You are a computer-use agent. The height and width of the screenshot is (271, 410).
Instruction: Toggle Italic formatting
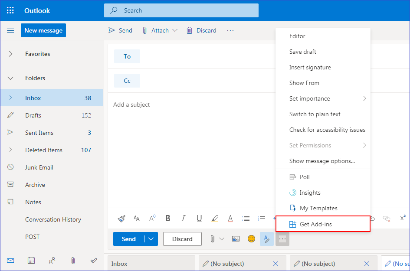[x=184, y=219]
